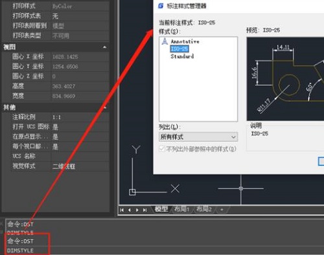Click the last DIMSTYLE line in command window
This screenshot has width=324, height=255.
coord(20,250)
